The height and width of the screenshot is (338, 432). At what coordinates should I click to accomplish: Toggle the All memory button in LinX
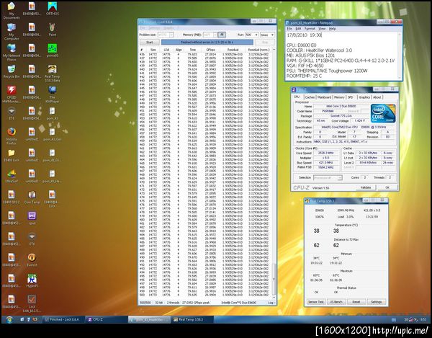(222, 35)
